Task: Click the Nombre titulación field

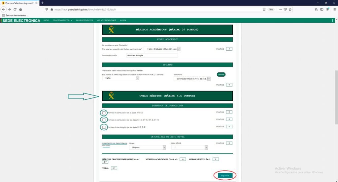Action: 152,55
